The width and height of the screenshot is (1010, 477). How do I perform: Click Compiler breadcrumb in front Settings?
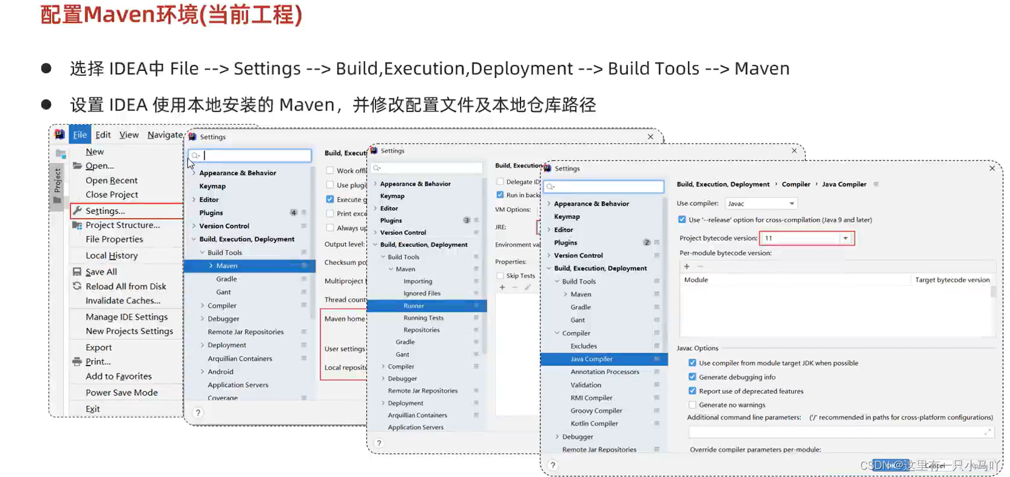click(796, 184)
